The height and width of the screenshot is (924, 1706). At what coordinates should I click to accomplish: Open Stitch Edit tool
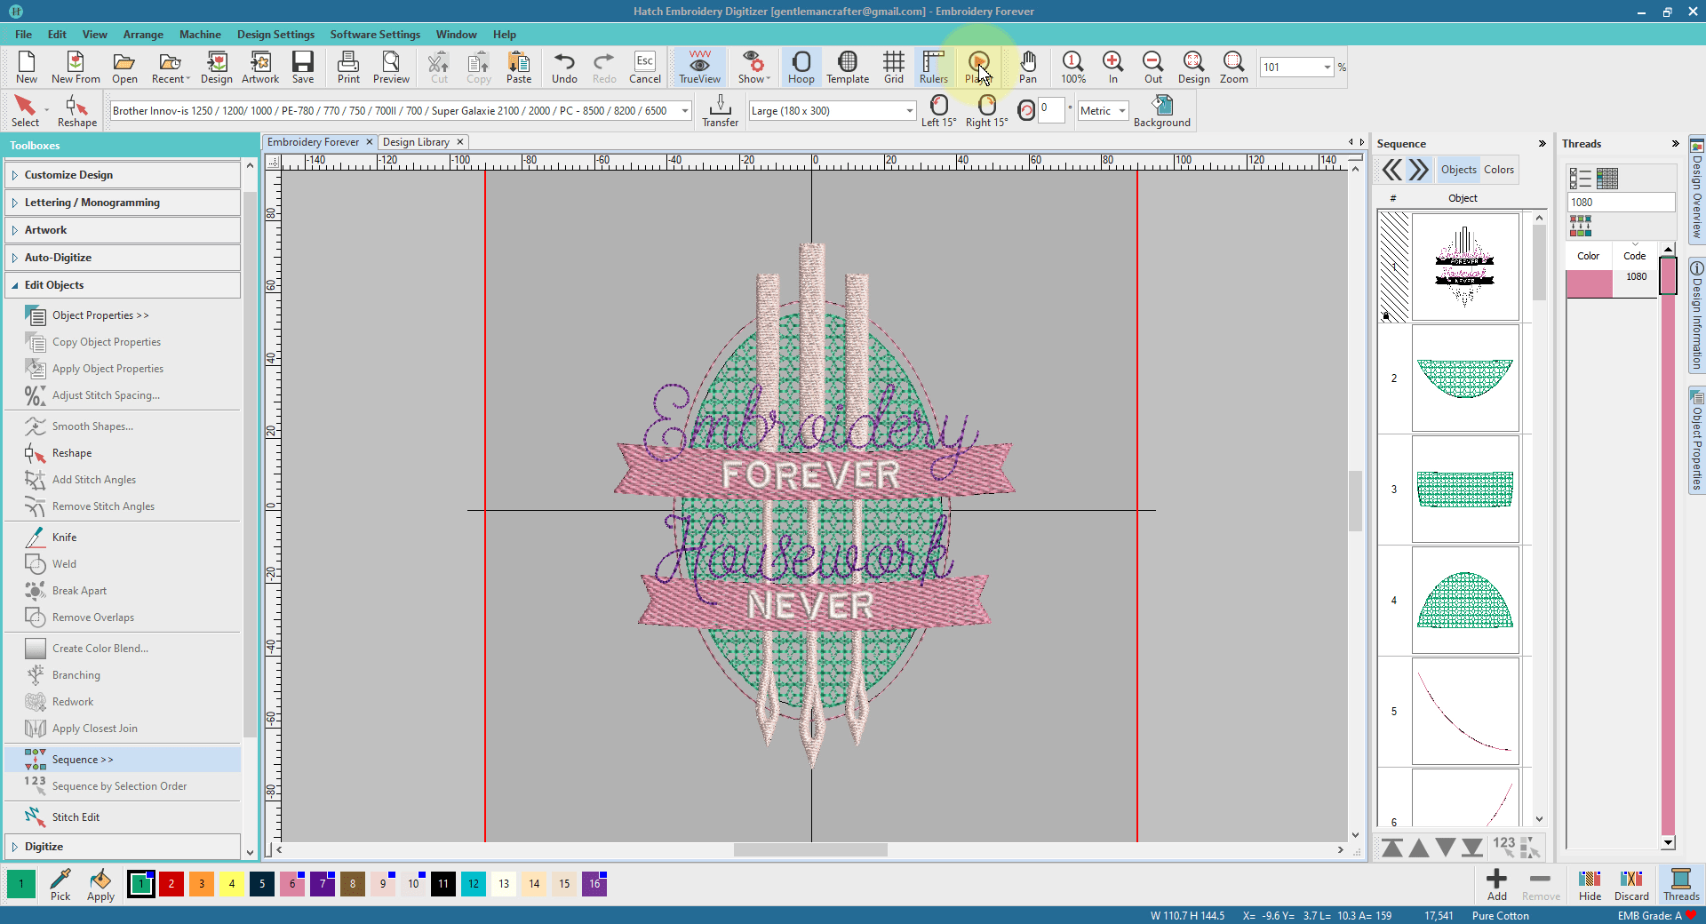point(76,817)
